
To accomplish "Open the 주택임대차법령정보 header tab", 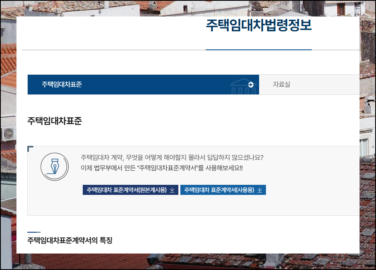I will click(x=259, y=25).
